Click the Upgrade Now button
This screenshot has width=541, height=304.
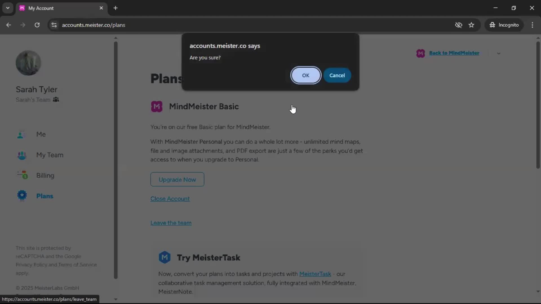click(x=177, y=180)
